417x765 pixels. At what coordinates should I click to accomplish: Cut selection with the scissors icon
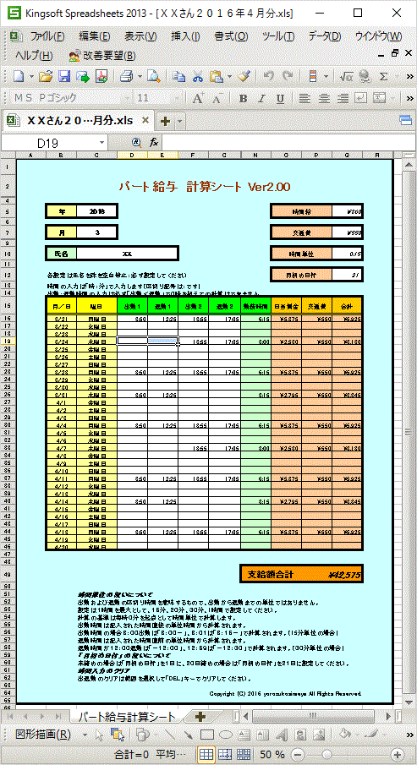click(198, 76)
